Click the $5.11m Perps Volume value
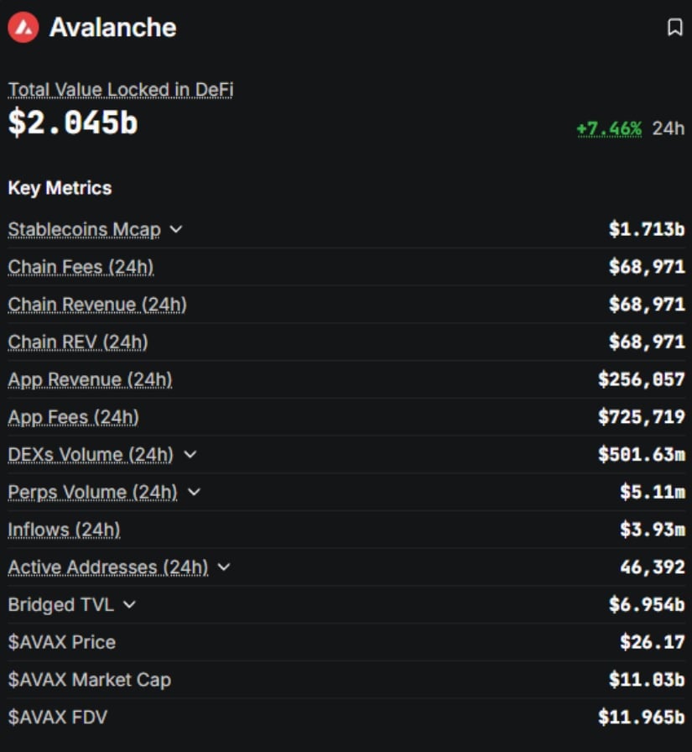The width and height of the screenshot is (692, 752). tap(653, 492)
